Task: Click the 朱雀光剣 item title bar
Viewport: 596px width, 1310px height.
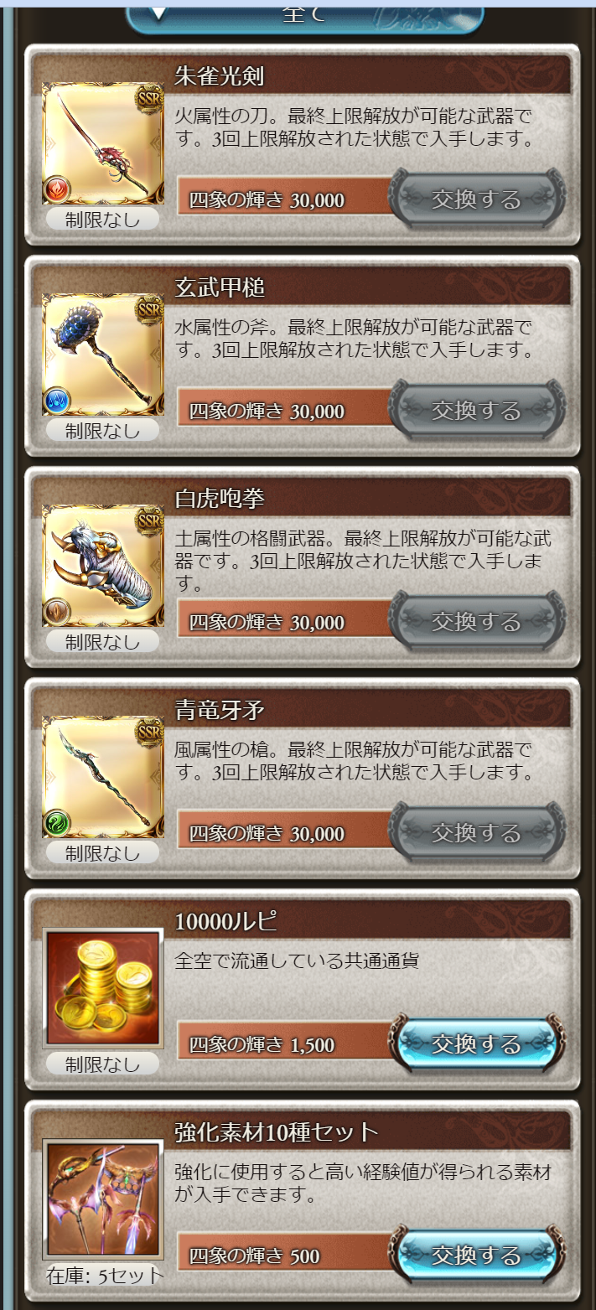Action: click(x=372, y=76)
